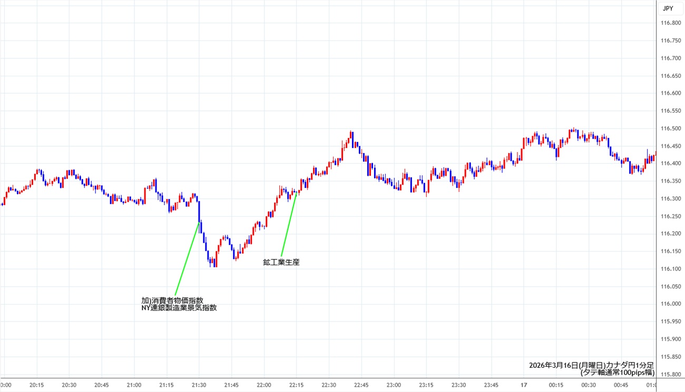685x392 pixels.
Task: Click the 23:00 time axis label
Action: click(x=394, y=385)
